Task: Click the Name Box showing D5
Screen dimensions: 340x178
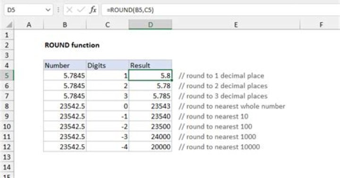Action: pyautogui.click(x=28, y=10)
